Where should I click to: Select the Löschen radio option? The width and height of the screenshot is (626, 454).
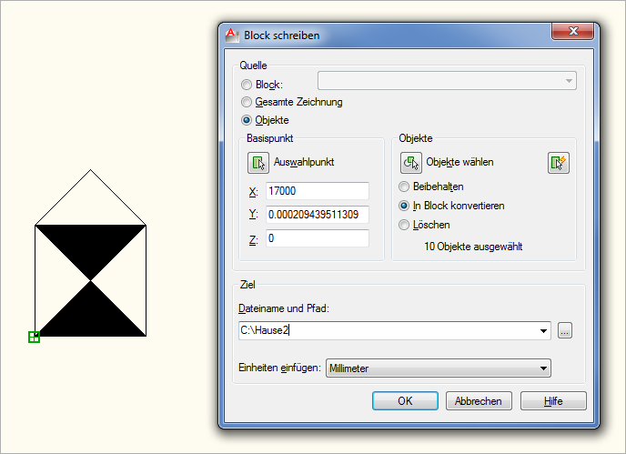(406, 225)
